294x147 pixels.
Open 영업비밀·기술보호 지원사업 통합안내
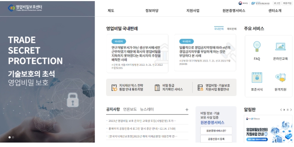click(214, 88)
